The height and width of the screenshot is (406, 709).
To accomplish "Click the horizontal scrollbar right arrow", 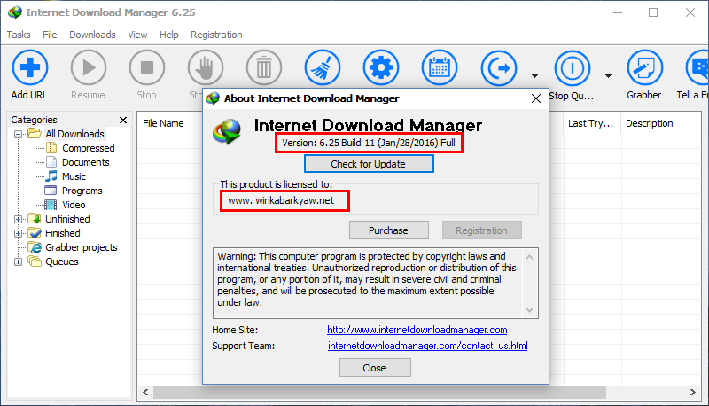I will click(692, 392).
